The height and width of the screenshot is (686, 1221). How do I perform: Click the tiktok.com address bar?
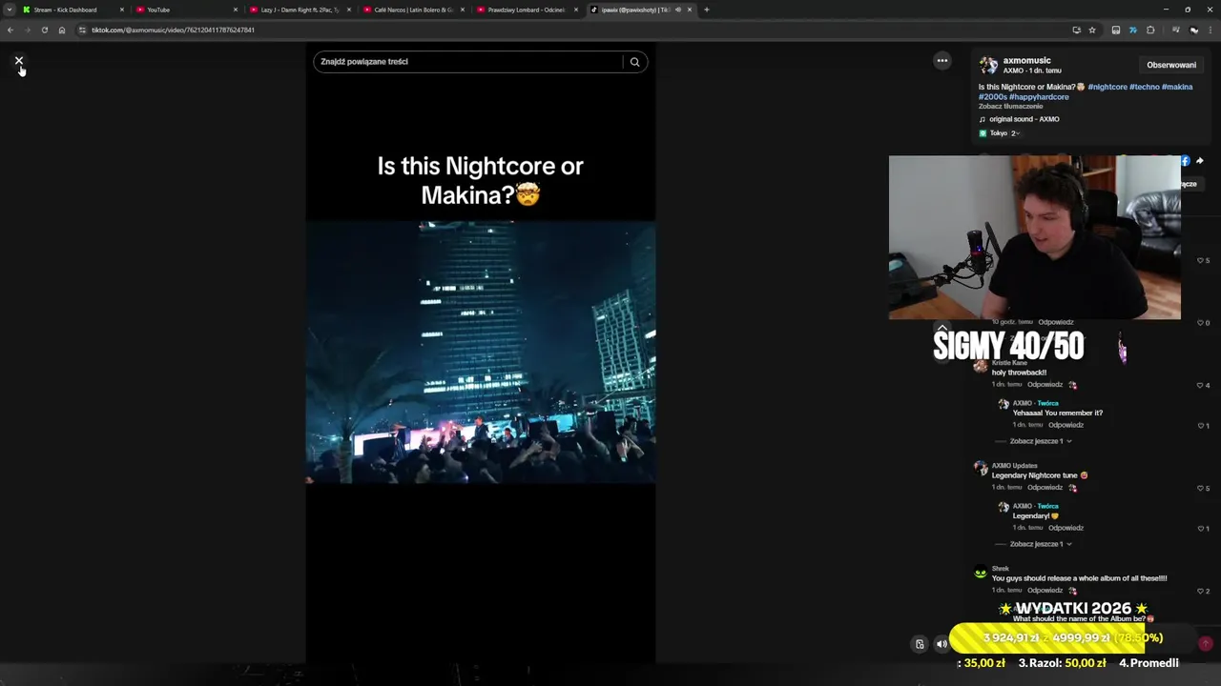point(572,30)
